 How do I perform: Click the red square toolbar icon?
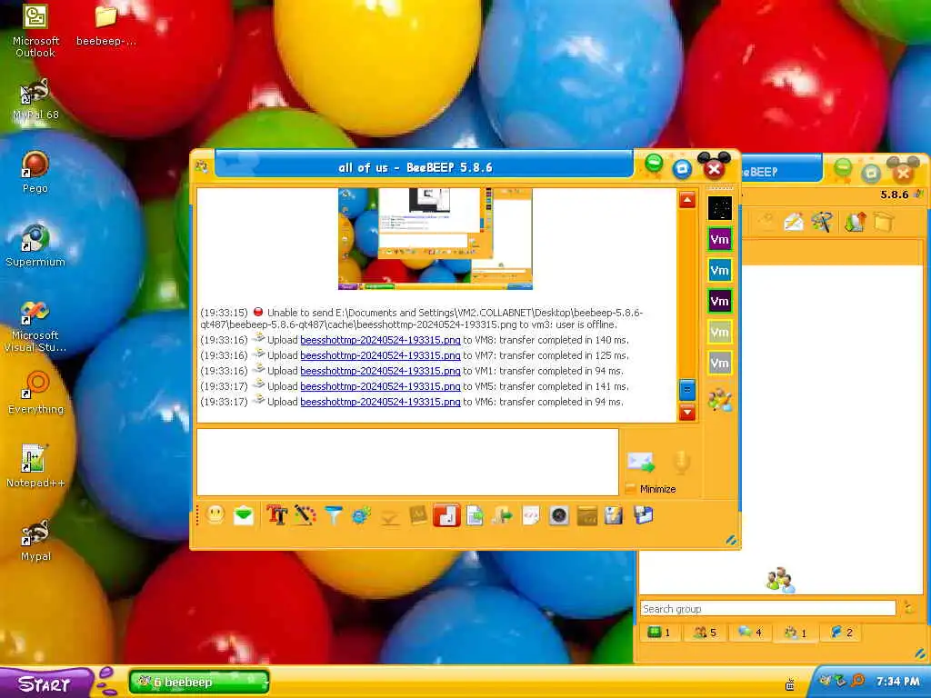click(446, 515)
